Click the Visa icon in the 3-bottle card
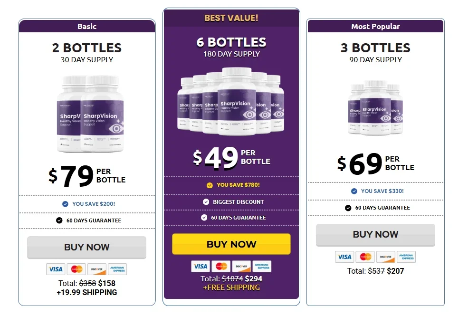Viewport: 468px width, 316px height. coord(344,257)
